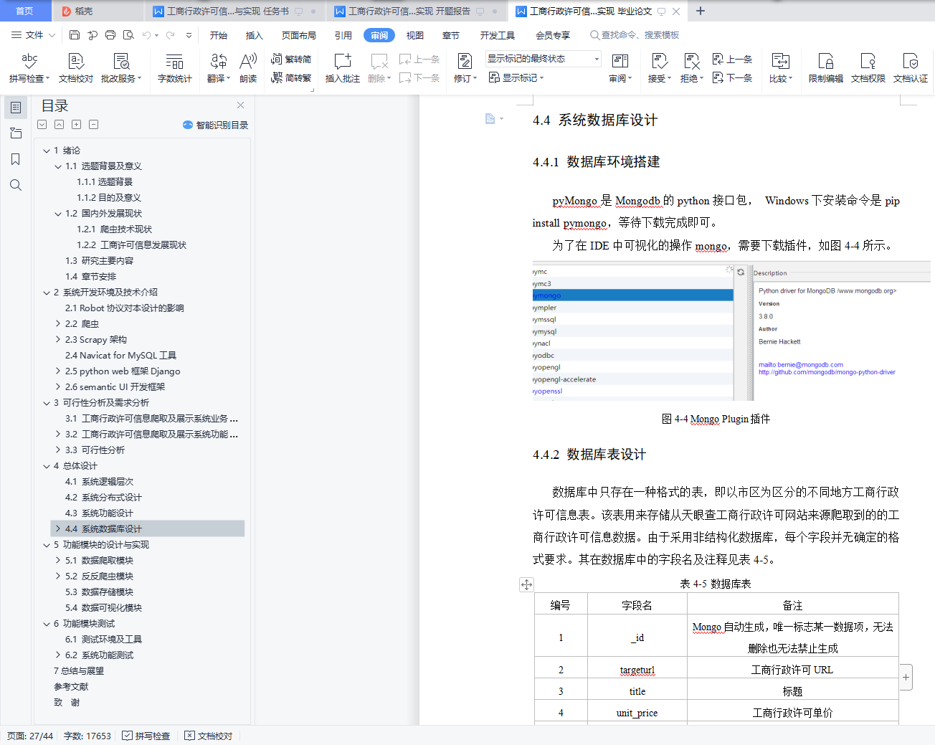The image size is (935, 745).
Task: Click the 智能识别目录 button
Action: 216,125
